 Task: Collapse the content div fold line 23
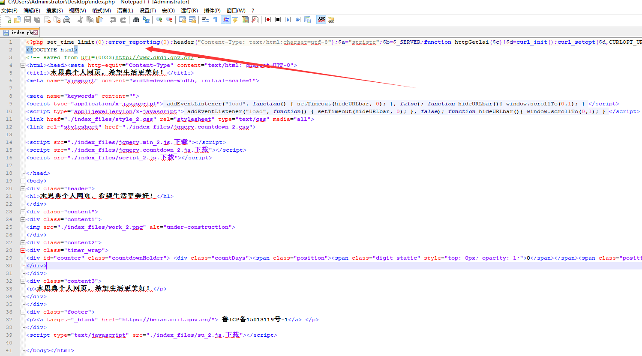pyautogui.click(x=23, y=212)
